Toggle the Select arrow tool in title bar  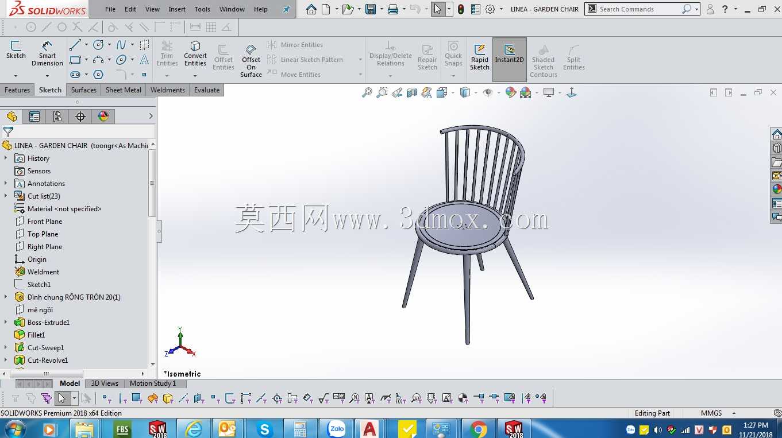pos(438,9)
